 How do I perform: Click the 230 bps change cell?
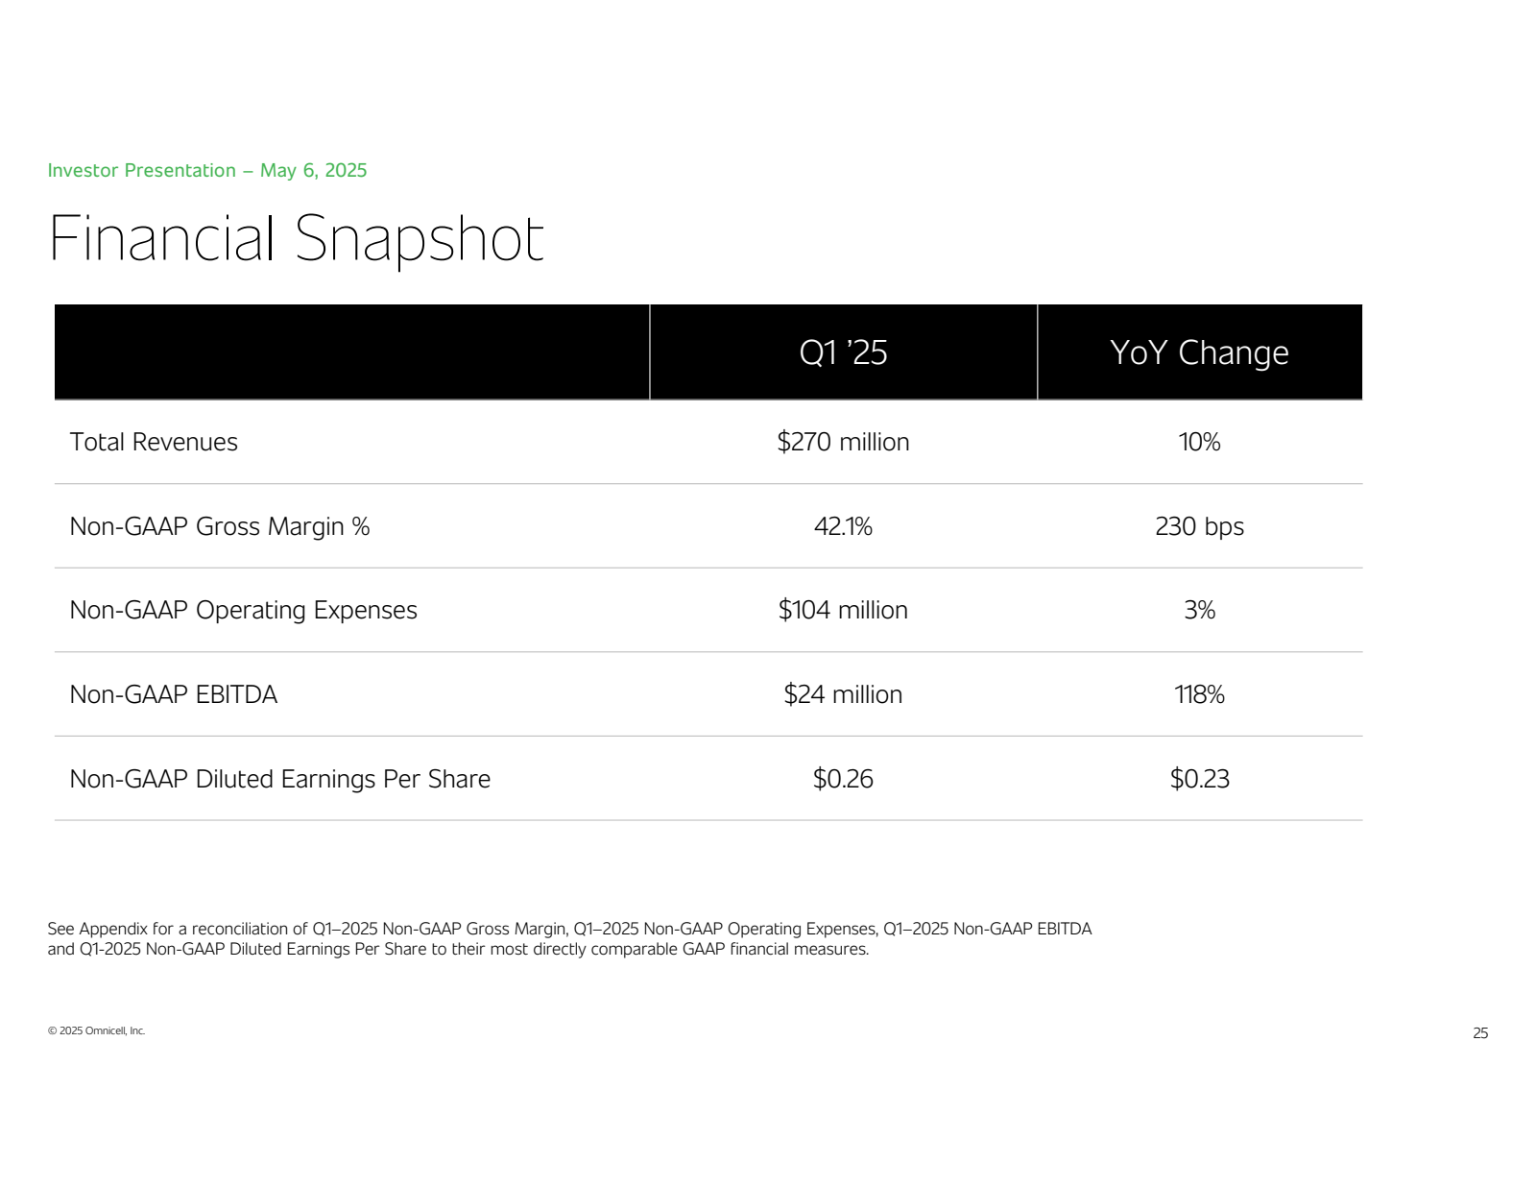(1199, 526)
